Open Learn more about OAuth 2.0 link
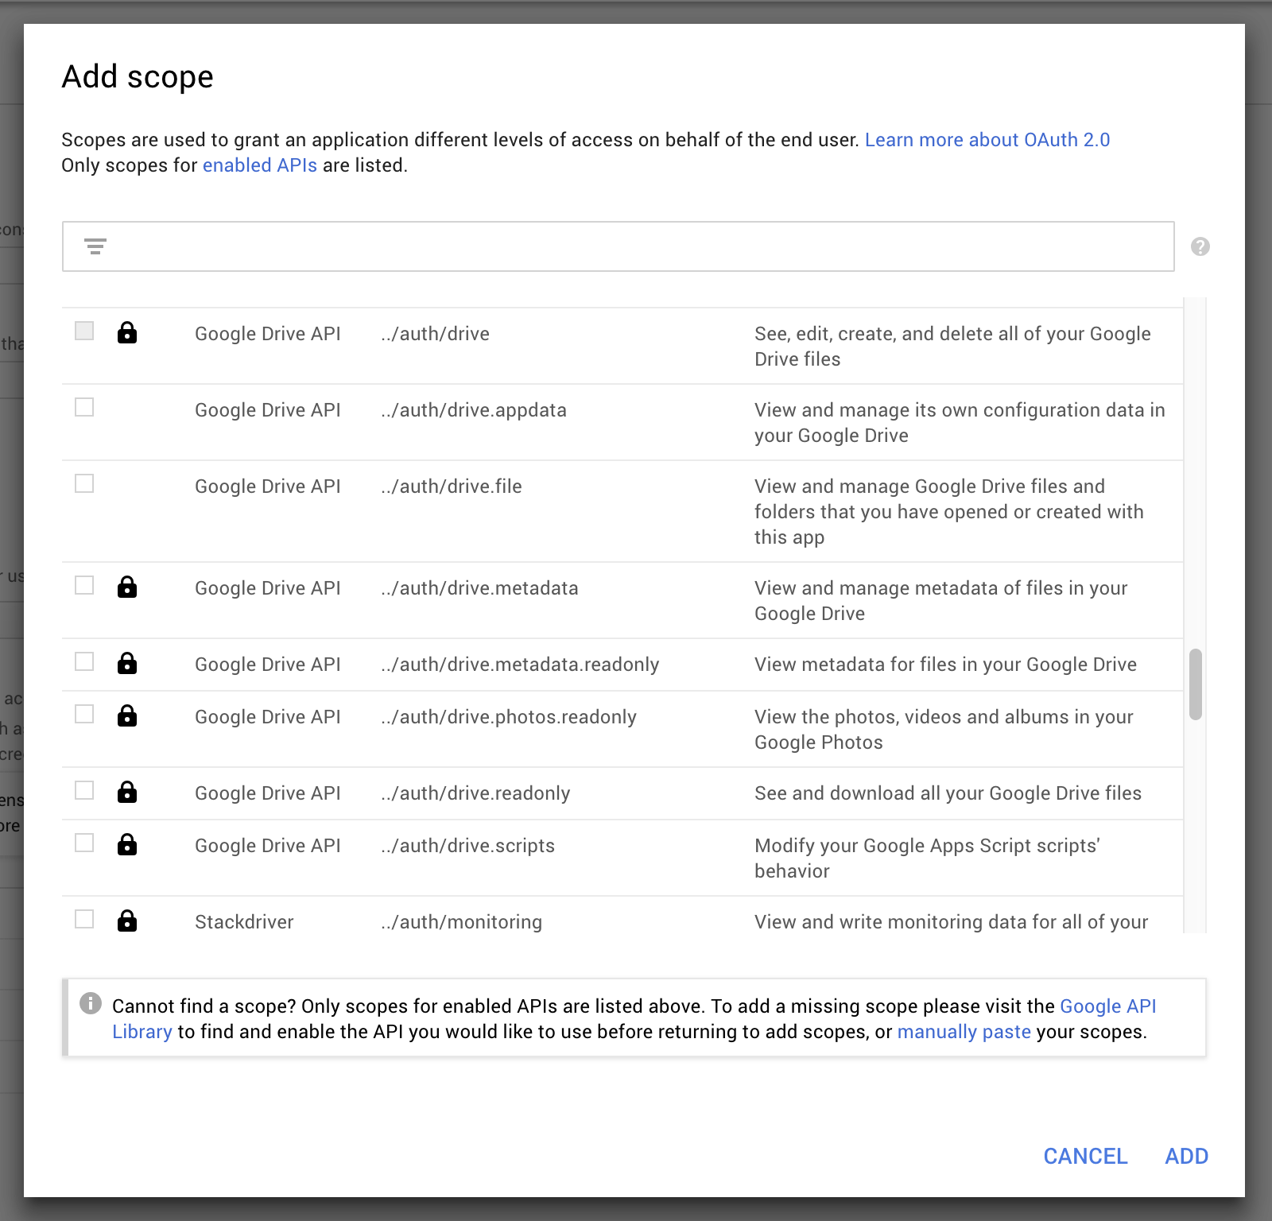This screenshot has width=1272, height=1221. pos(987,140)
